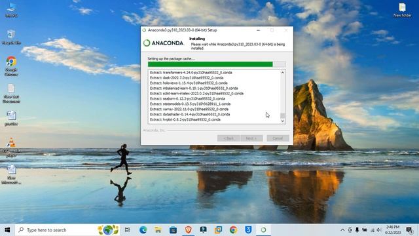Click the Cancel button in installer
The image size is (419, 236).
pyautogui.click(x=278, y=138)
